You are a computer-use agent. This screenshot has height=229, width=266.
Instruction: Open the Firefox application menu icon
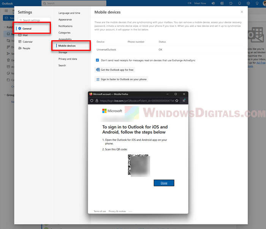pos(184,101)
